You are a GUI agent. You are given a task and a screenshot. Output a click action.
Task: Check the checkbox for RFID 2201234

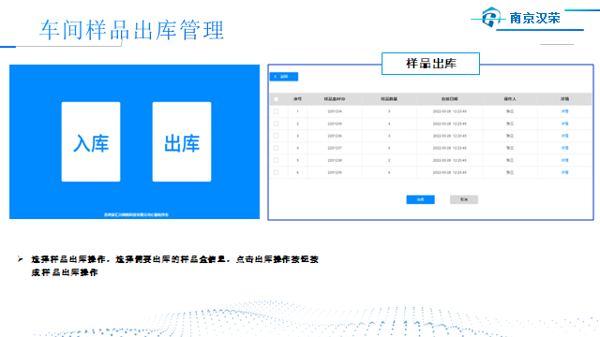[x=276, y=111]
